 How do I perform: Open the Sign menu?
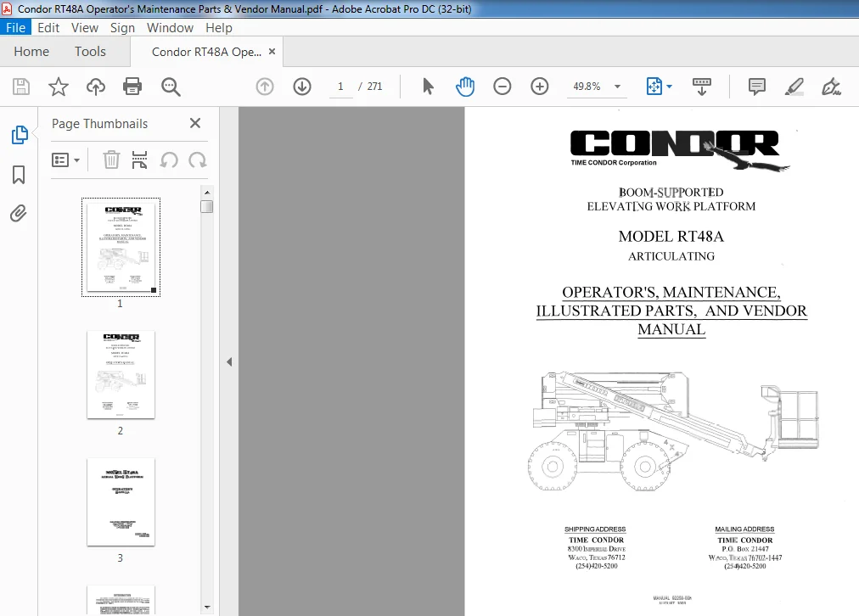click(122, 27)
